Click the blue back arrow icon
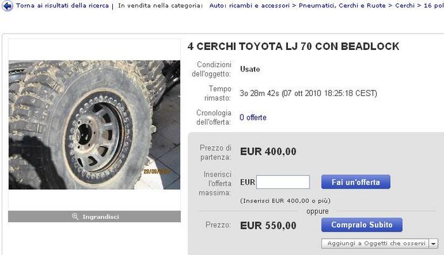The width and height of the screenshot is (444, 255). pyautogui.click(x=8, y=6)
